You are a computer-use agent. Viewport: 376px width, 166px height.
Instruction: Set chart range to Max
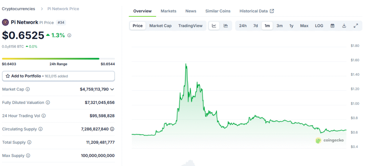tap(304, 26)
